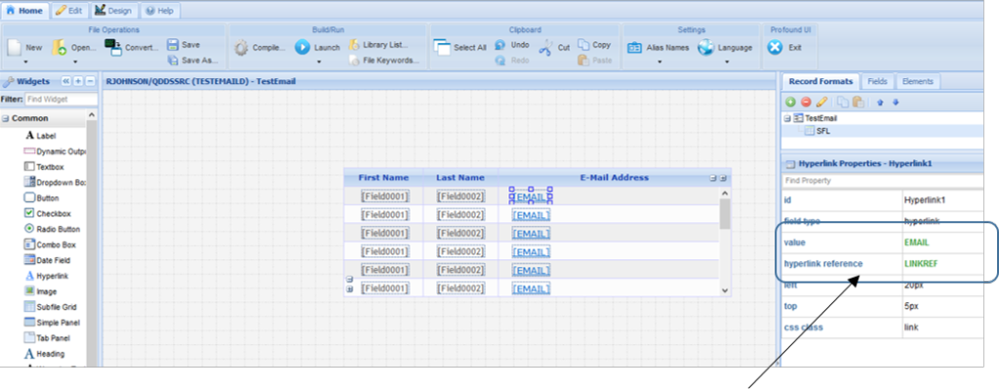Viewport: 999px width, 389px height.
Task: Cut the selected widget
Action: pos(554,48)
